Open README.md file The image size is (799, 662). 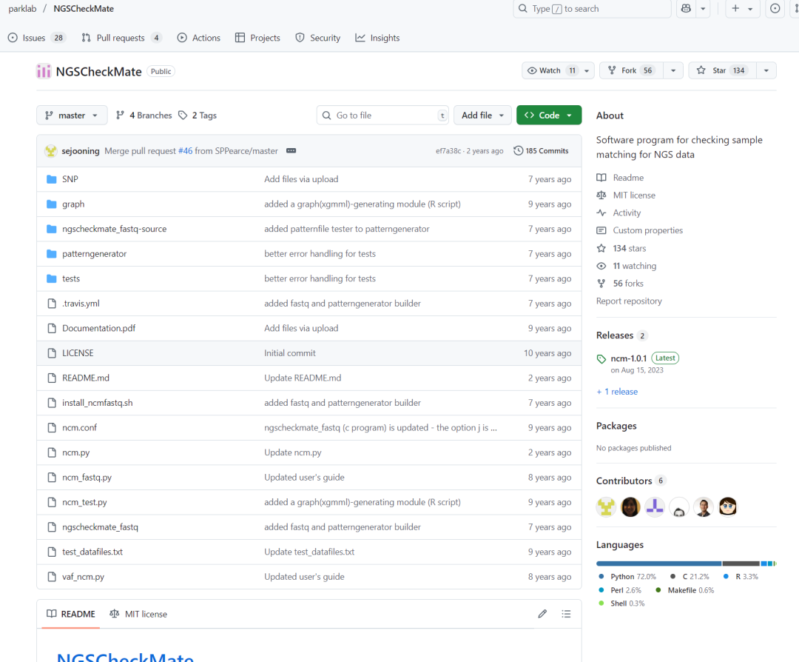[86, 378]
